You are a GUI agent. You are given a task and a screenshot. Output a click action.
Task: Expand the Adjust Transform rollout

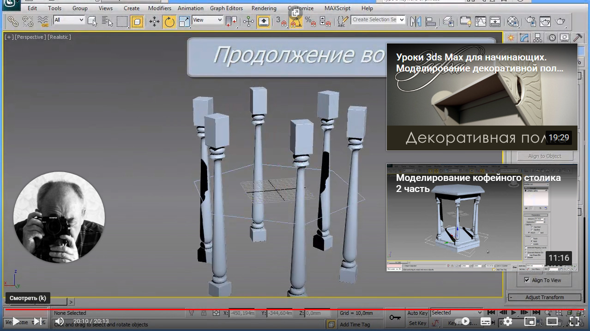point(544,297)
